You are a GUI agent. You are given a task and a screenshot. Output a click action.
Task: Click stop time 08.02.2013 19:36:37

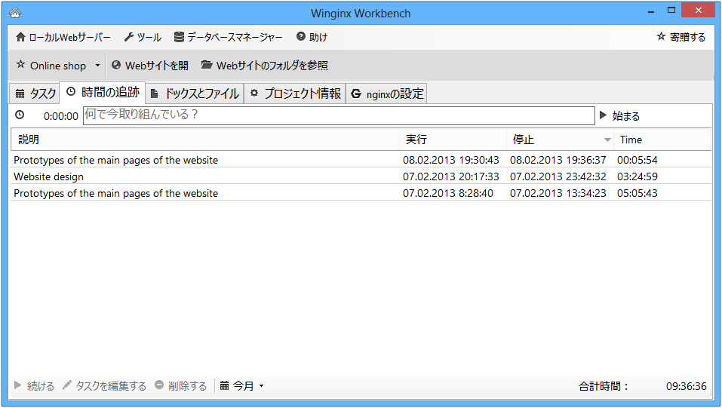[x=558, y=160]
